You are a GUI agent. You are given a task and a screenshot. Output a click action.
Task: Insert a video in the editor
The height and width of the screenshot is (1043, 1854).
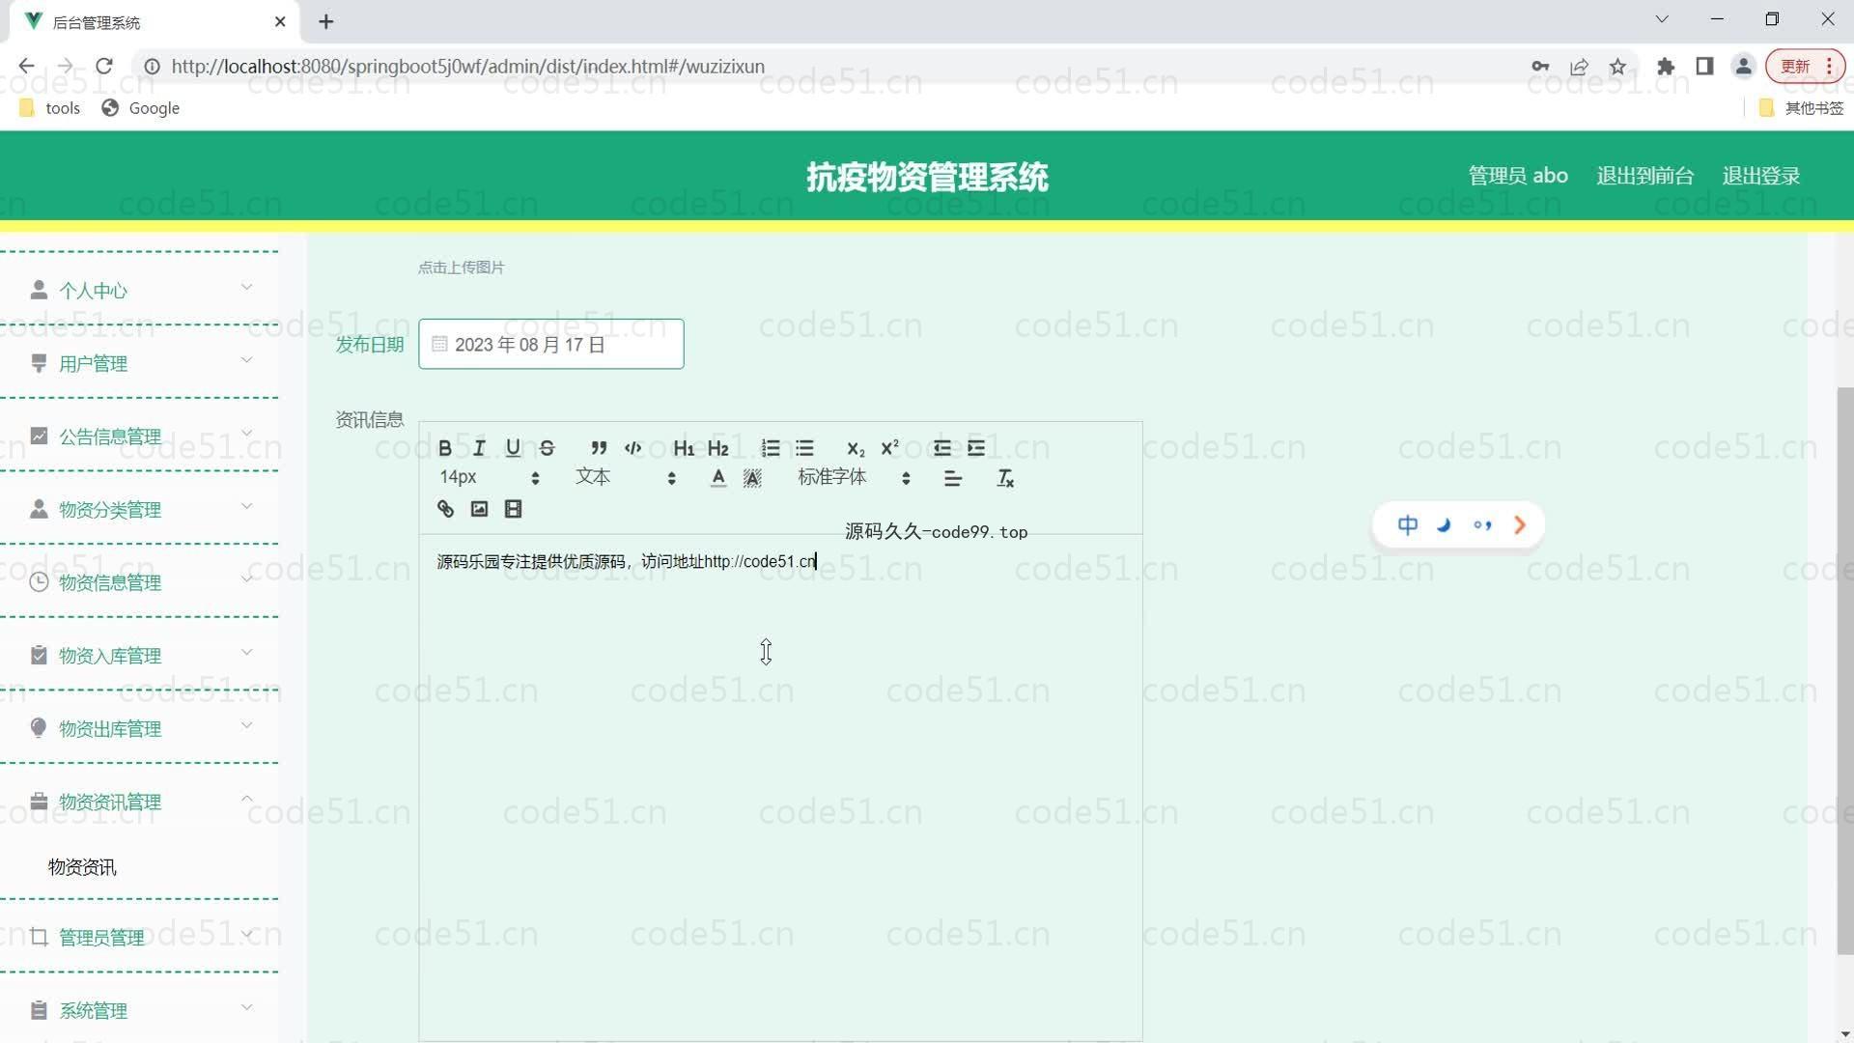514,509
